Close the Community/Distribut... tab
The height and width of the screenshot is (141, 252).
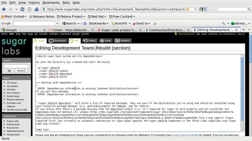(188, 30)
